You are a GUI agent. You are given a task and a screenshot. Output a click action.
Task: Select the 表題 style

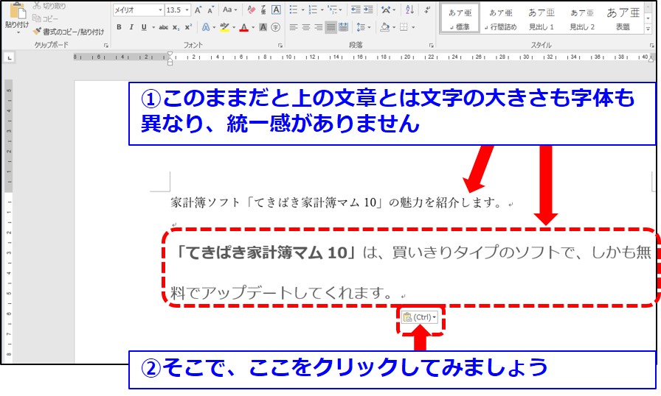point(623,18)
